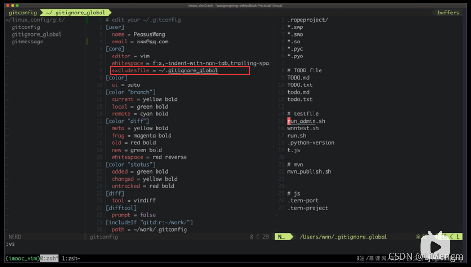471x267 pixels.
Task: Click the /Users/wnn/.gitignore_global statusline path
Action: point(343,237)
